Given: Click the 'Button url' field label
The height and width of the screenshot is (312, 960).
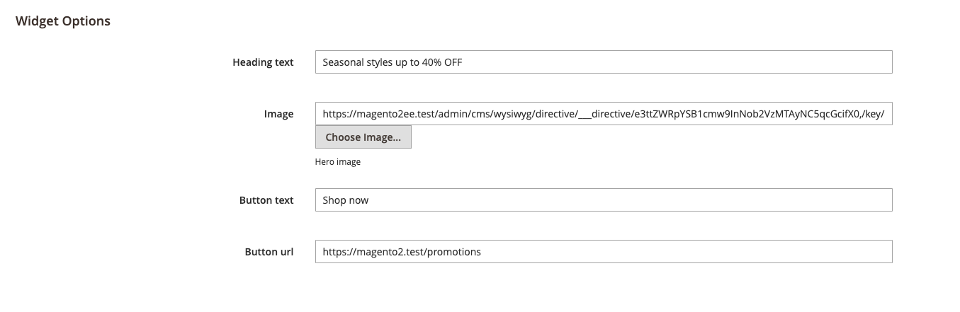Looking at the screenshot, I should (x=269, y=252).
